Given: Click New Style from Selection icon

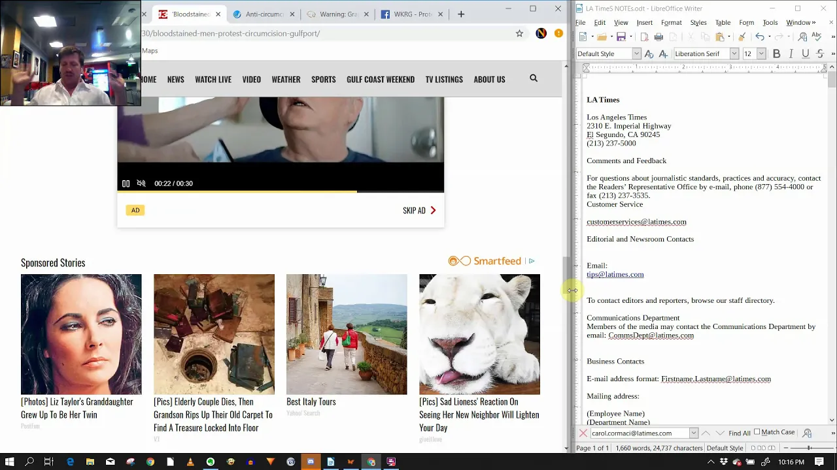Looking at the screenshot, I should point(664,54).
